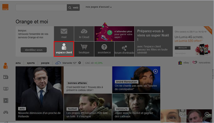Click the film strip video icon in the sidebar
This screenshot has width=214, height=123.
(6, 101)
